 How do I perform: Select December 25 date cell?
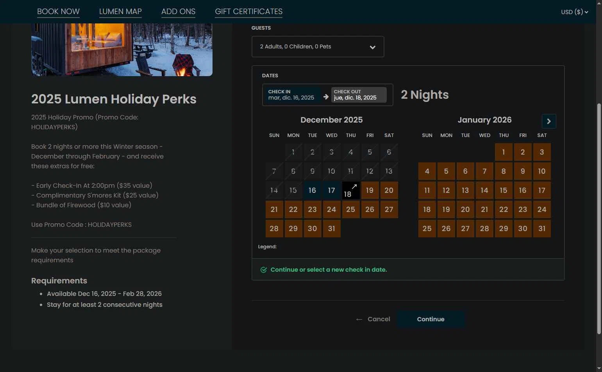(351, 210)
